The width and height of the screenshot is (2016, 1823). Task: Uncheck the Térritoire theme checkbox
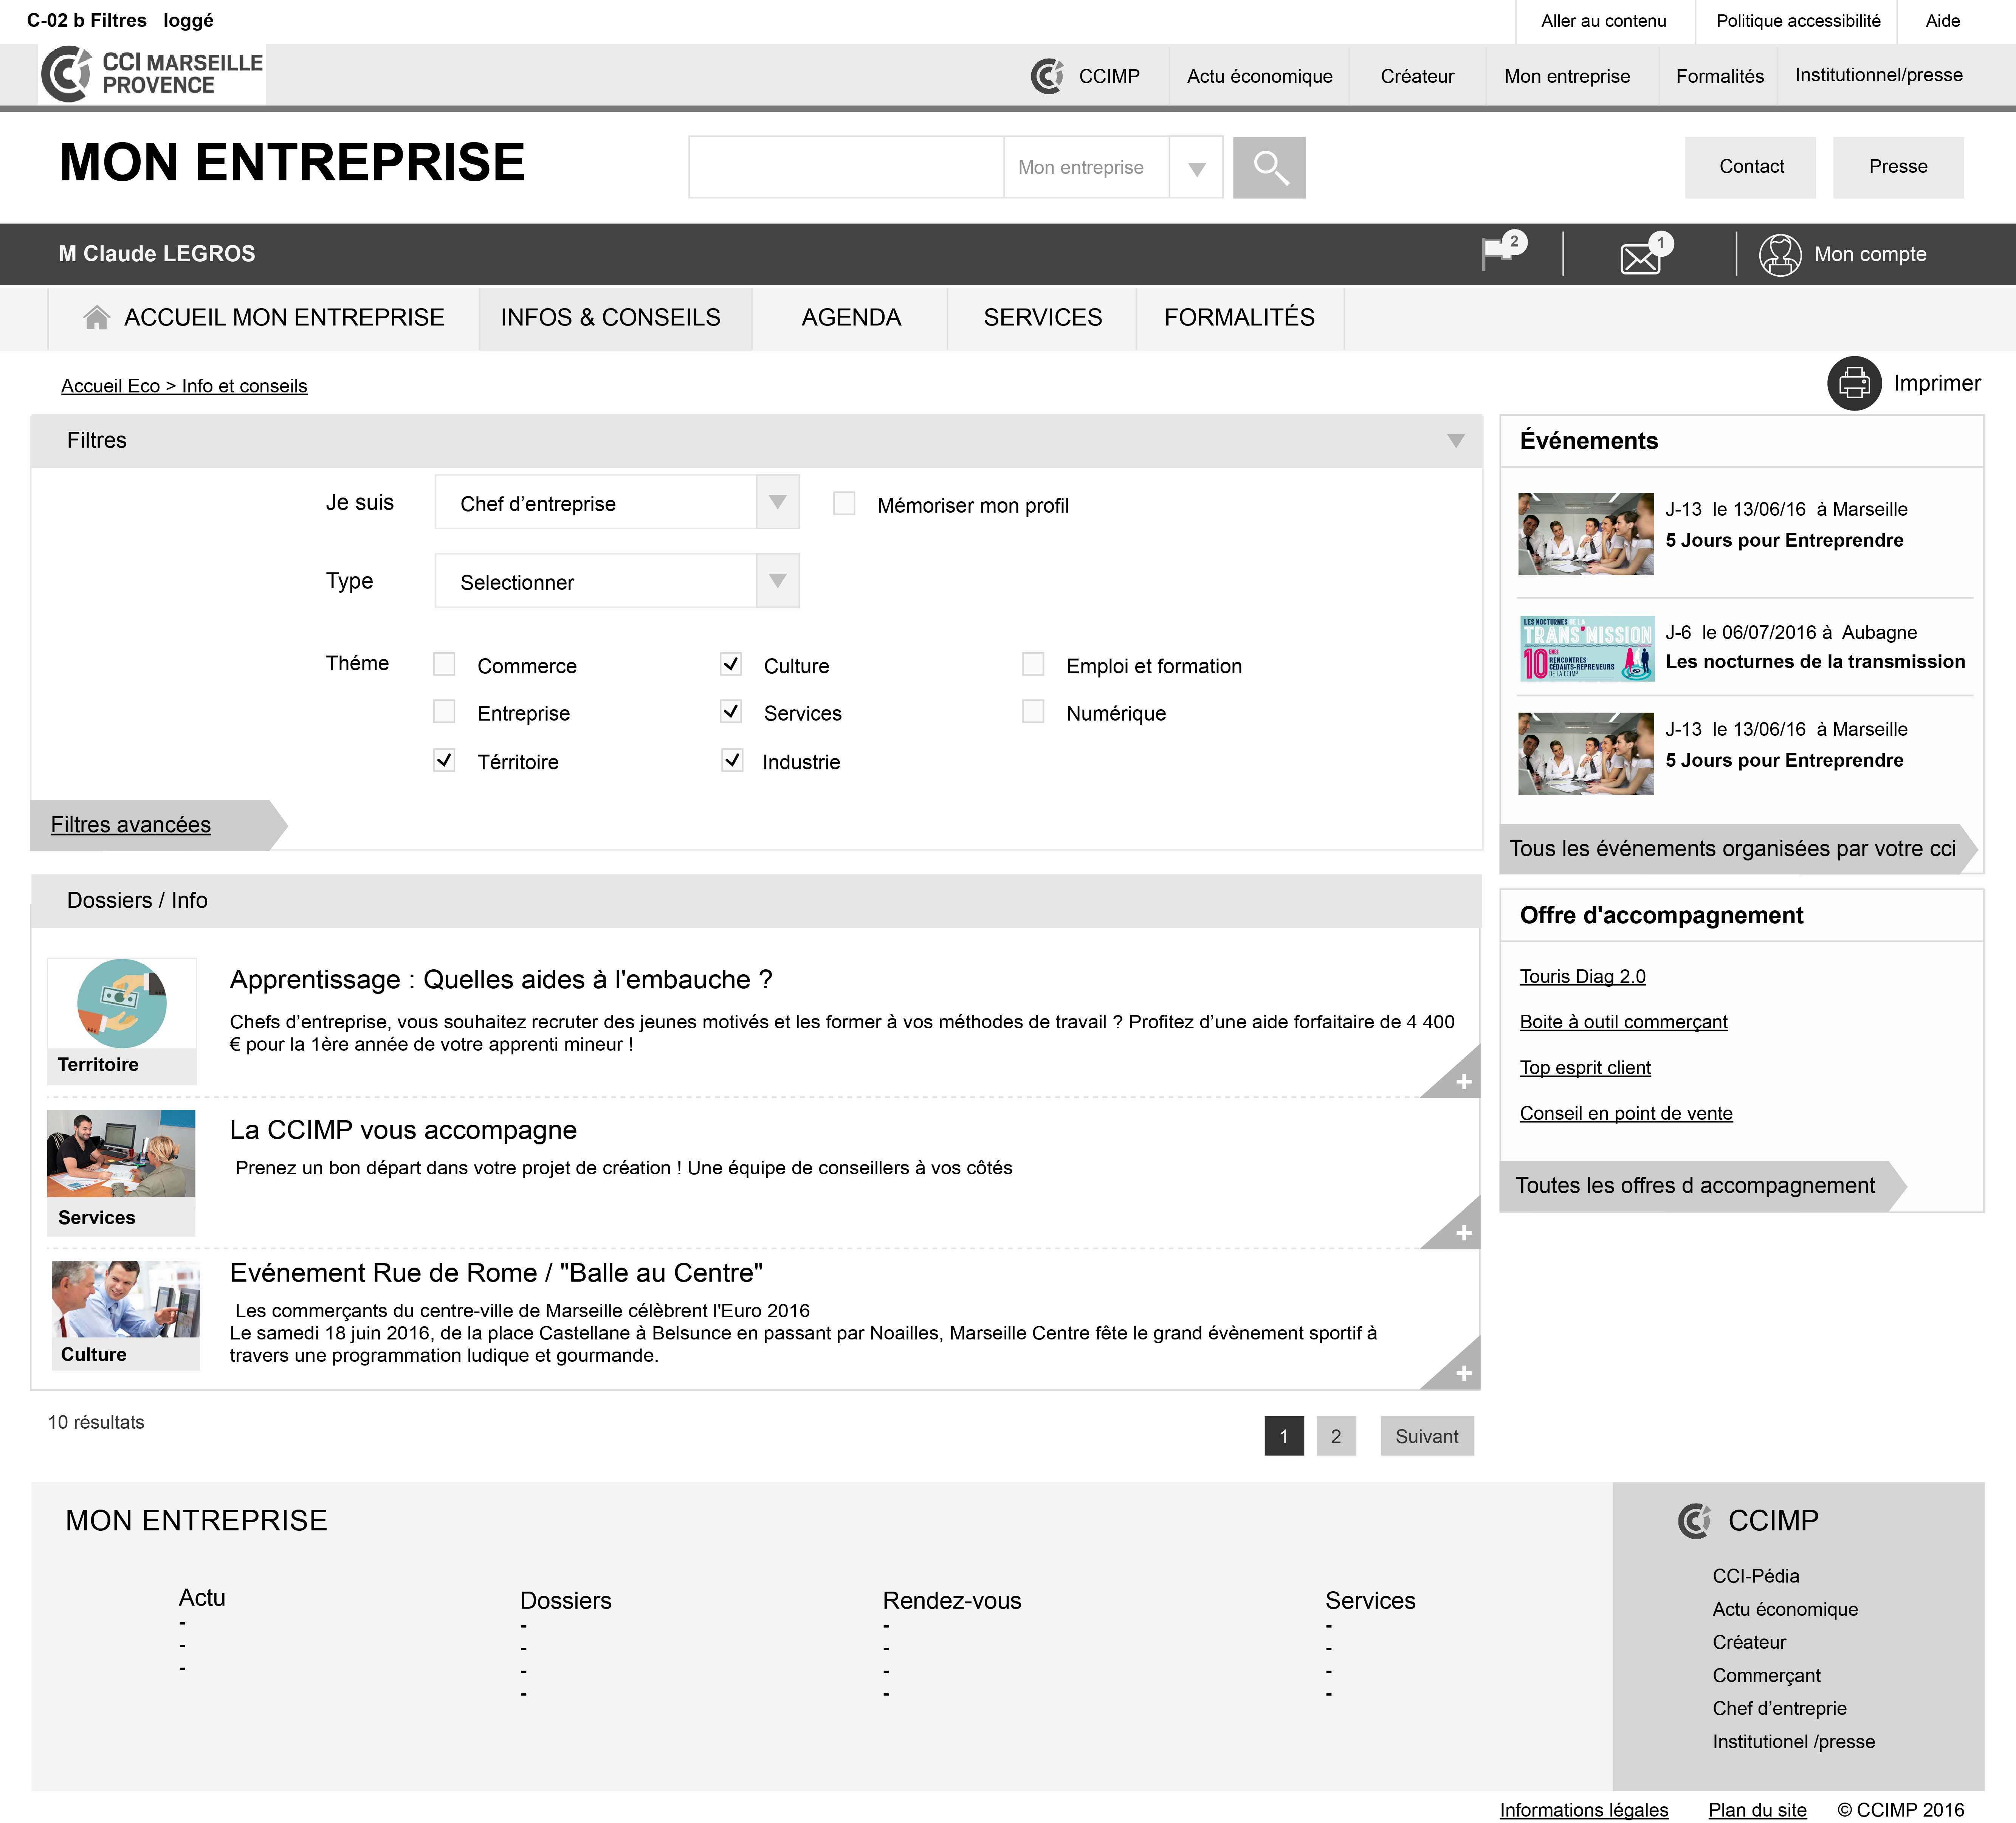pyautogui.click(x=444, y=760)
